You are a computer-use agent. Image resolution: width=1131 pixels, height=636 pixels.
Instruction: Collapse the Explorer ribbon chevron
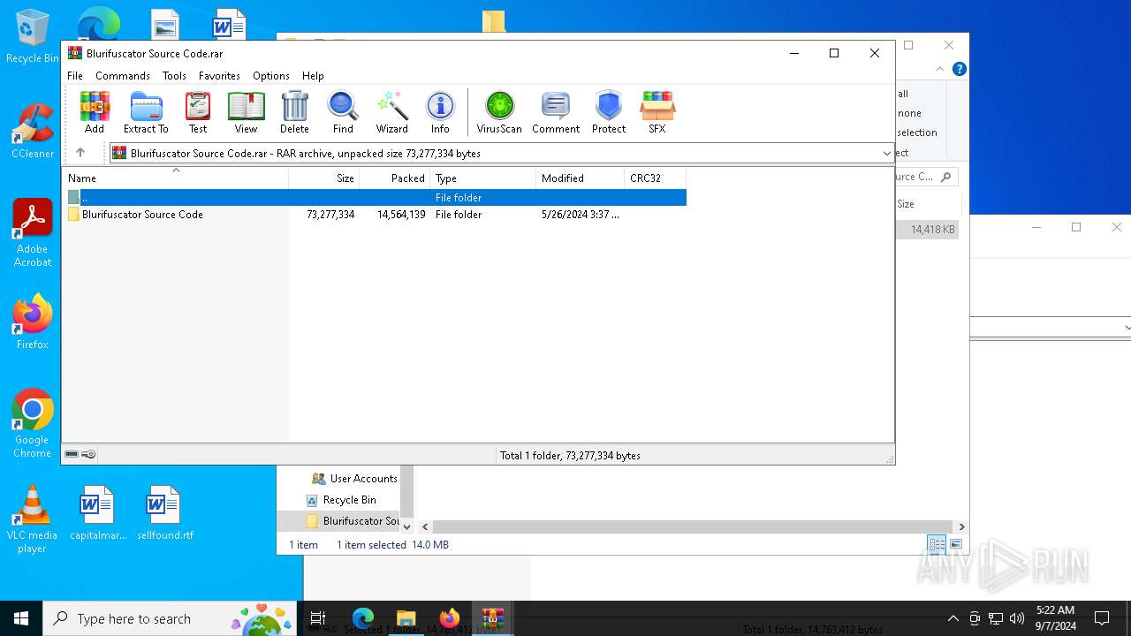[940, 69]
